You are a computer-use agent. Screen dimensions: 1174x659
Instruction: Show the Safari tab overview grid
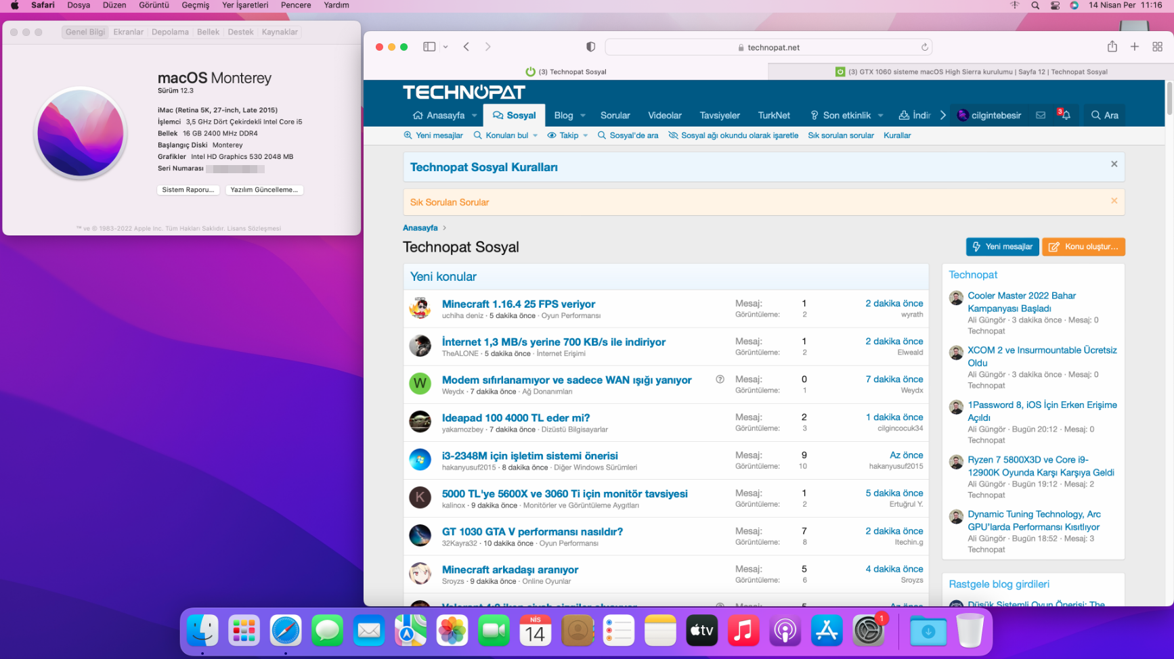tap(1157, 47)
